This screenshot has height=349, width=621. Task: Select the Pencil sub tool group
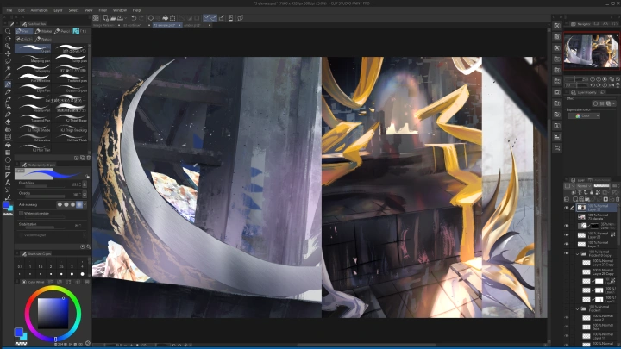(x=63, y=31)
